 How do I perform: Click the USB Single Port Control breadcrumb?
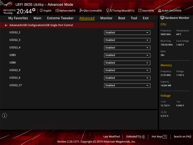pos(59,25)
